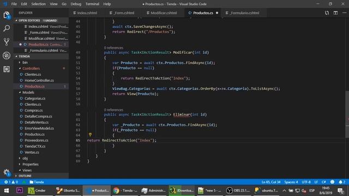Image resolution: width=349 pixels, height=196 pixels.
Task: Open the Windows Start menu
Action: 7,191
